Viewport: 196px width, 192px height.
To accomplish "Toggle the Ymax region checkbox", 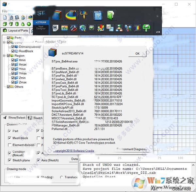I will click(x=13, y=73).
